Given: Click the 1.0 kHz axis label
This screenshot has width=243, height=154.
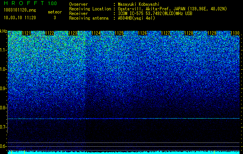Looking at the screenshot, I should [x=3, y=69].
